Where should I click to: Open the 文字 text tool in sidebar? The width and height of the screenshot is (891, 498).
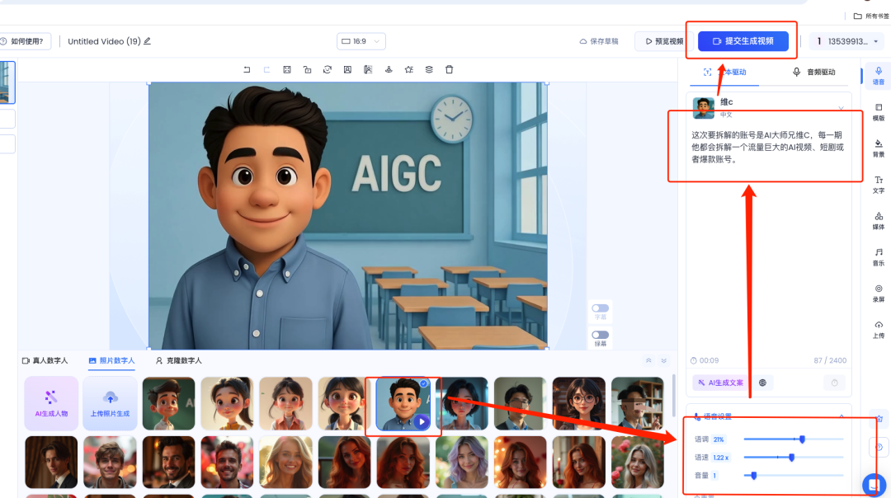[879, 184]
